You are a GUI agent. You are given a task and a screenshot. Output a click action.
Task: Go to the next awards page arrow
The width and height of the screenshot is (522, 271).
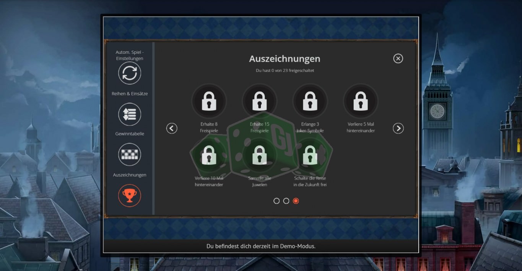(398, 129)
